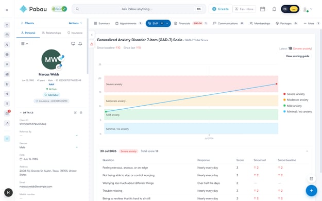Screen dimensions: 322x201
Task: Open the EMR tab dropdown arrow
Action: pos(167,23)
